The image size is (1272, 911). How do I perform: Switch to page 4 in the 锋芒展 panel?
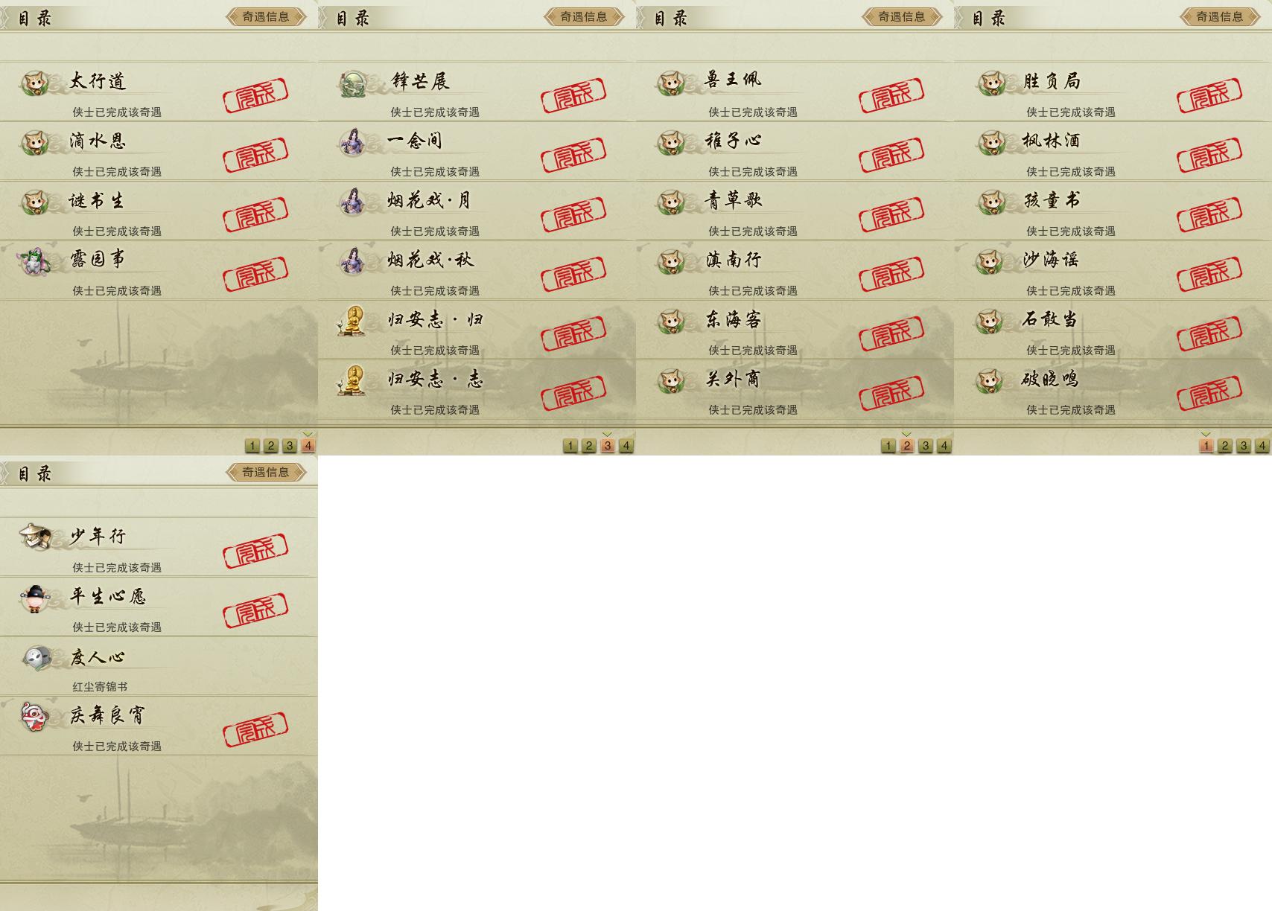(626, 446)
